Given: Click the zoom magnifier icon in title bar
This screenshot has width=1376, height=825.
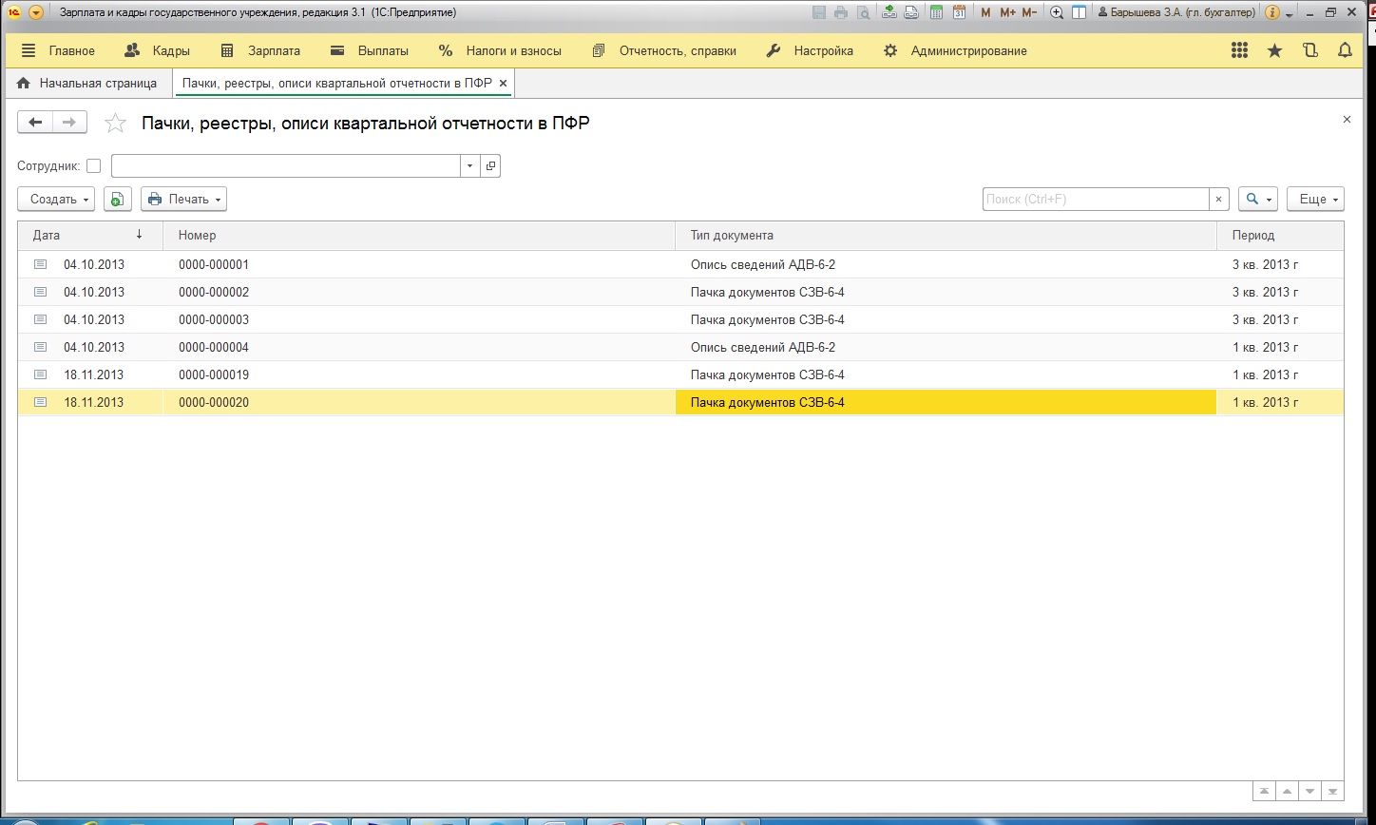Looking at the screenshot, I should pyautogui.click(x=1056, y=12).
